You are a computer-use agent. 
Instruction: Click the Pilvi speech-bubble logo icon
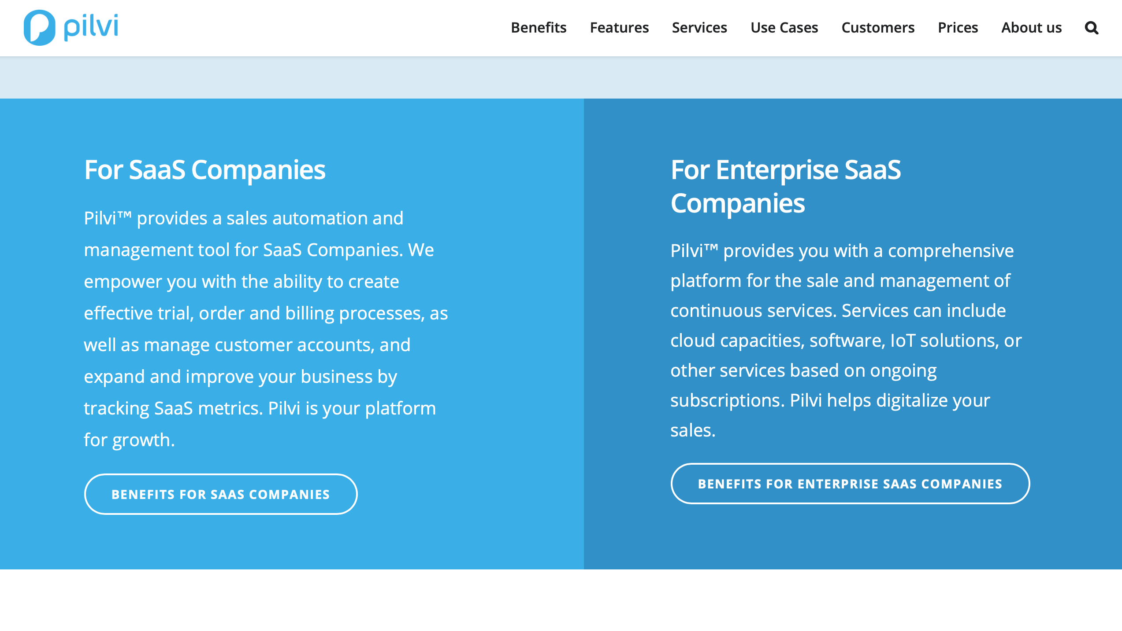click(40, 28)
